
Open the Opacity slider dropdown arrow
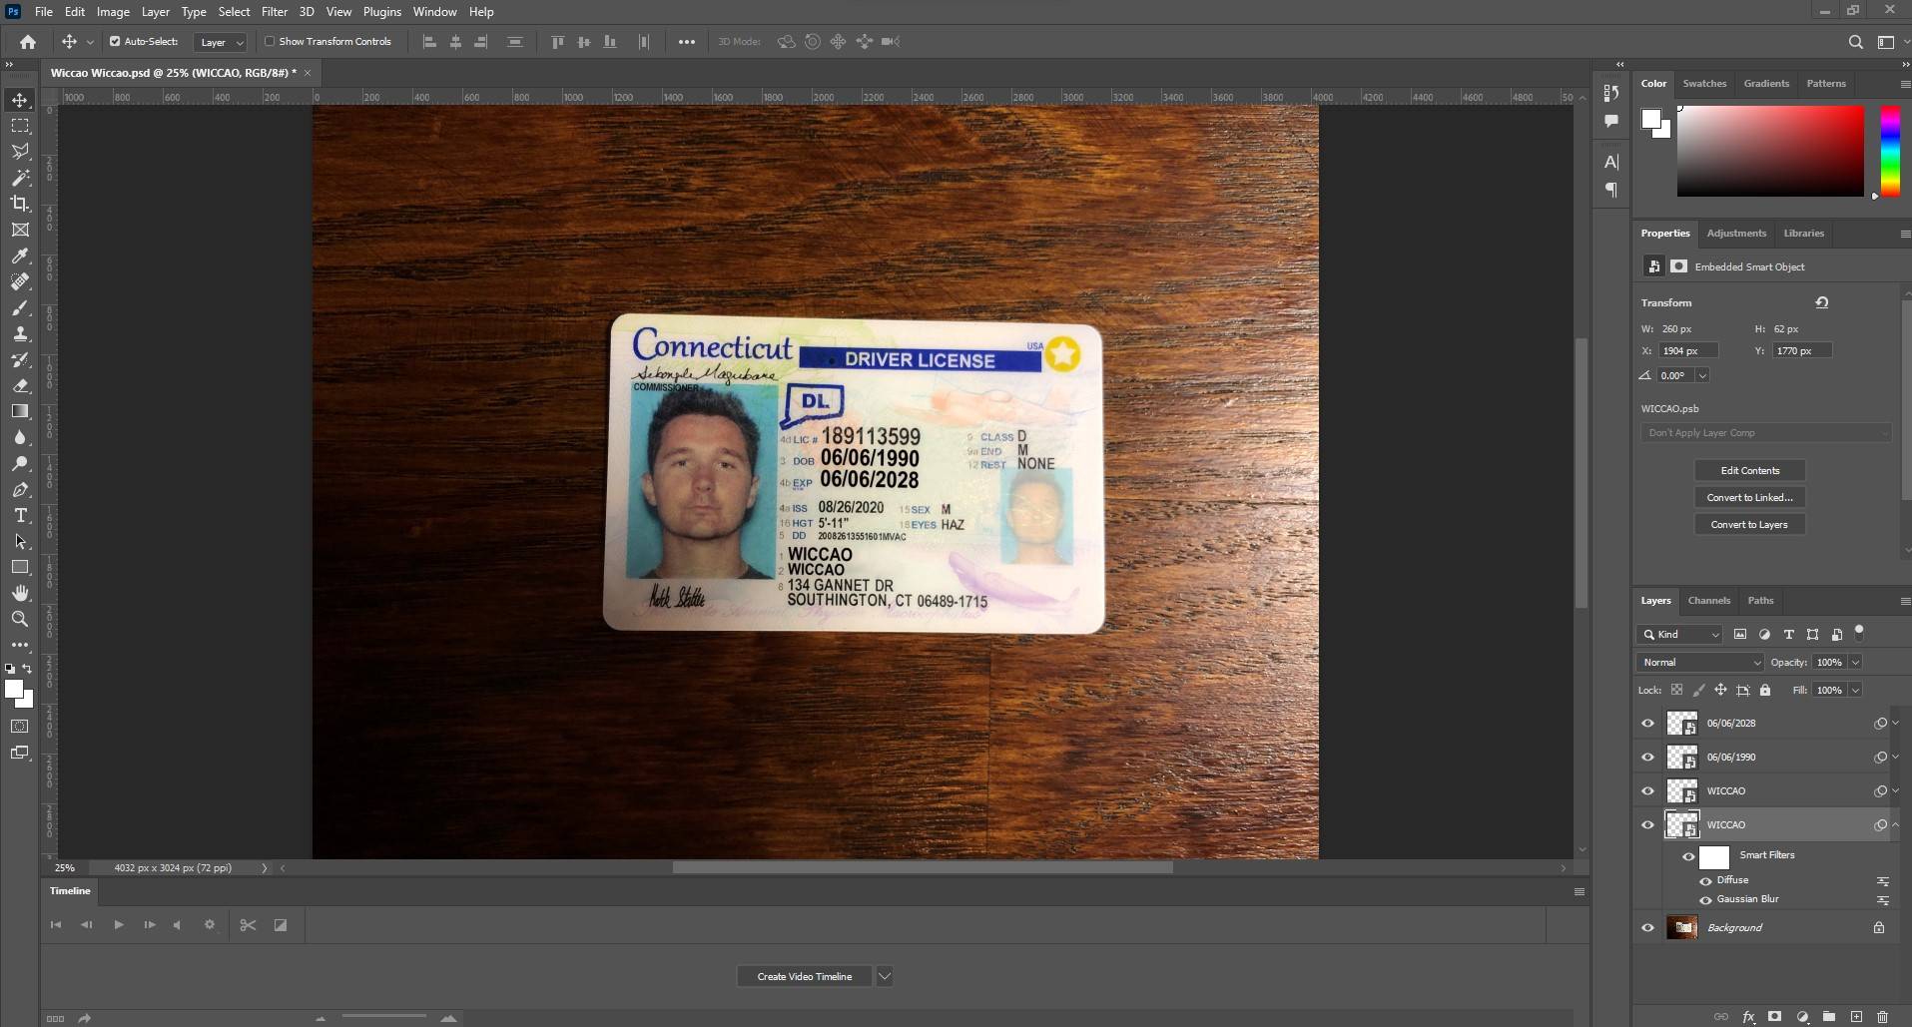1856,663
